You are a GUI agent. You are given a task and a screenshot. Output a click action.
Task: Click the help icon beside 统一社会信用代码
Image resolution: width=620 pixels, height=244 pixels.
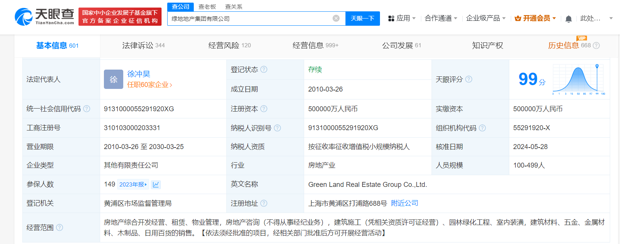tap(87, 109)
